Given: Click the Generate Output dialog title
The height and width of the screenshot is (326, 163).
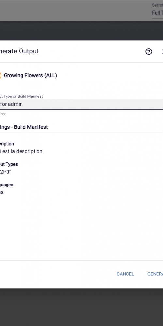Looking at the screenshot, I should 19,51.
